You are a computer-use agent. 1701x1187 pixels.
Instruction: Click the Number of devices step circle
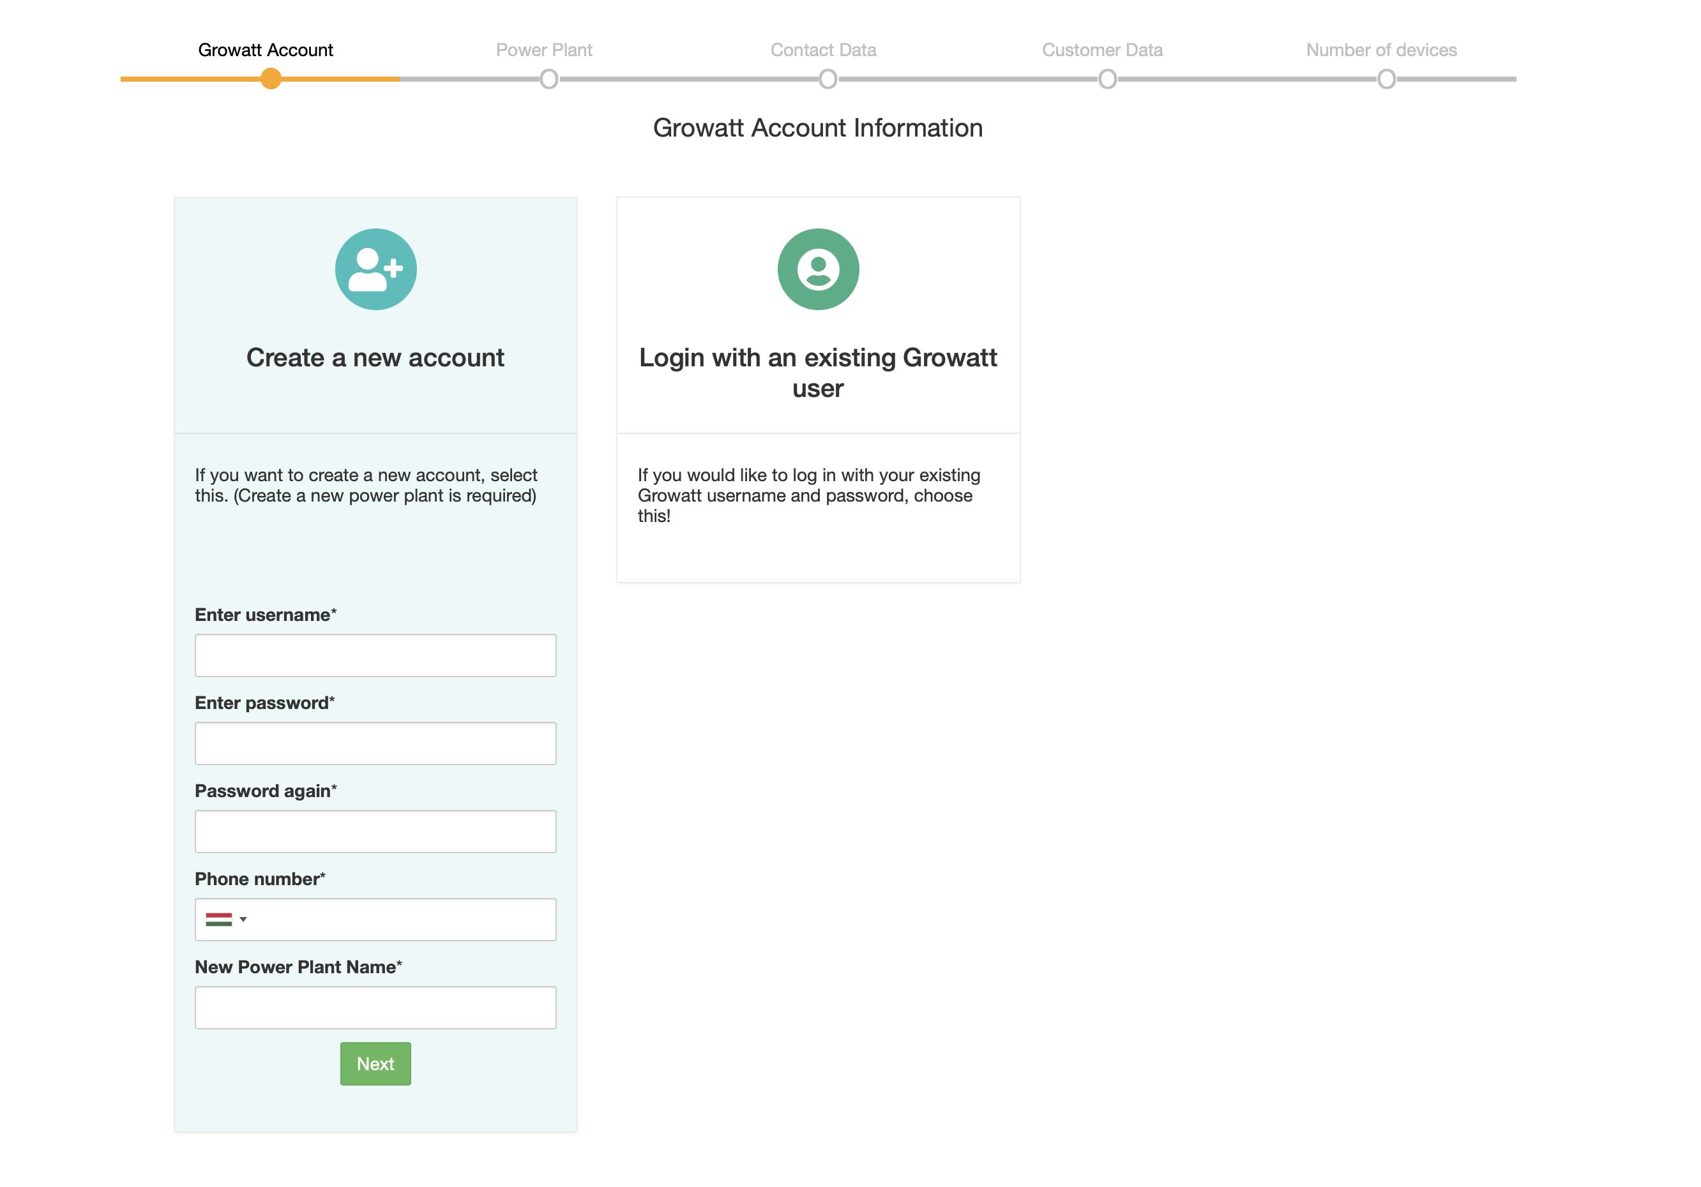[x=1386, y=78]
